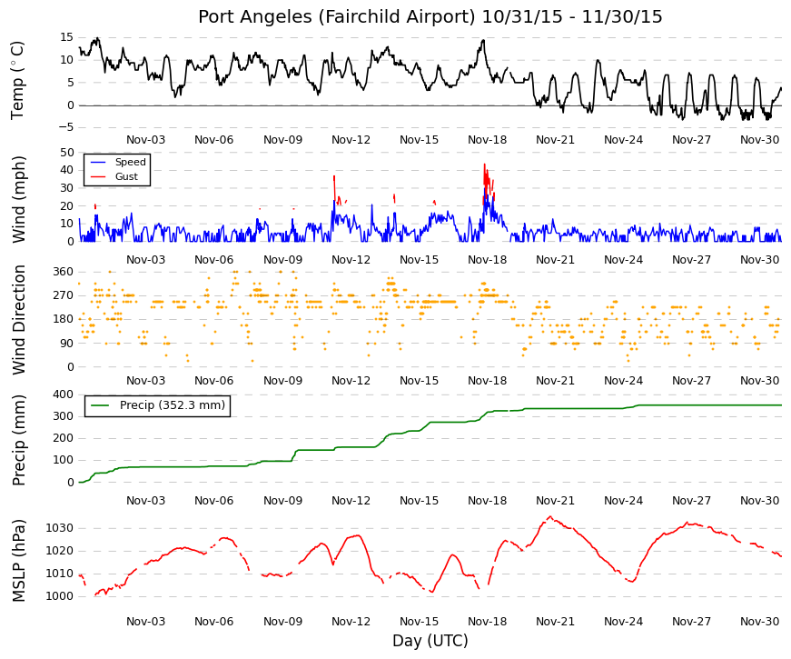Click the 360 tick on Wind Direction axis
The height and width of the screenshot is (659, 791).
(x=63, y=272)
